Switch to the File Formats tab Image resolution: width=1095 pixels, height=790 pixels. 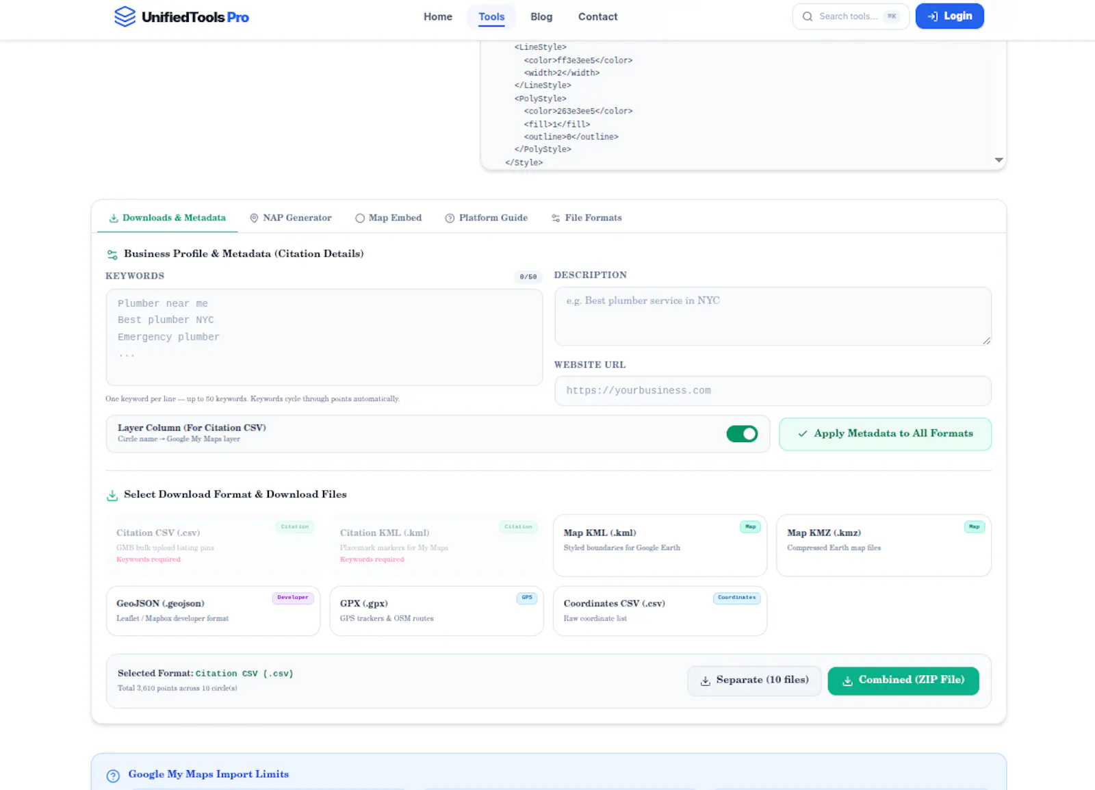click(x=587, y=218)
